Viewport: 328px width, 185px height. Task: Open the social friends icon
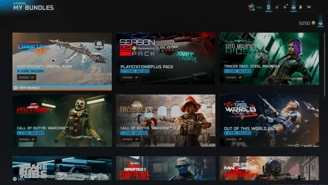pos(301,7)
